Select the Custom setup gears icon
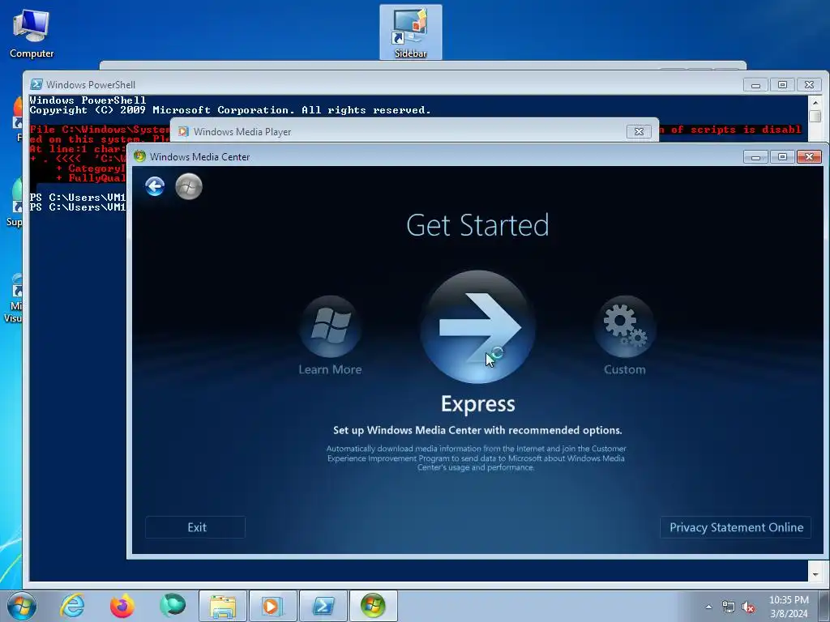Screen dimensions: 830x622 [x=625, y=326]
